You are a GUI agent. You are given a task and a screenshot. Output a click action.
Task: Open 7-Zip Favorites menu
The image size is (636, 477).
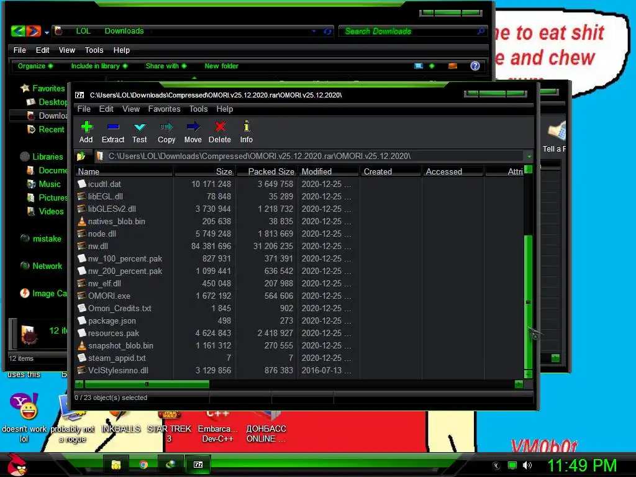pyautogui.click(x=164, y=109)
